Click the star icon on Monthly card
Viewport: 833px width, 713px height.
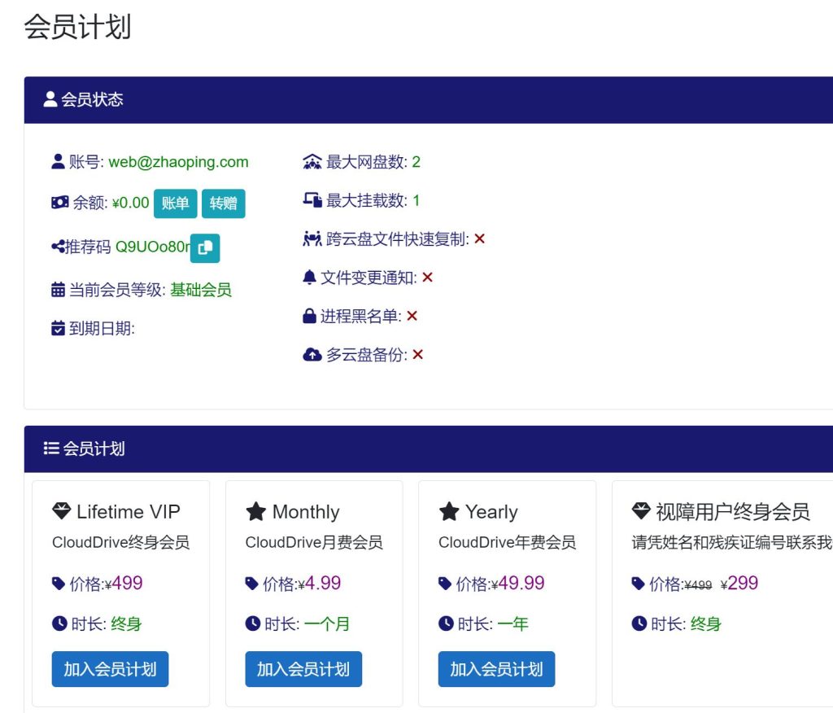click(255, 511)
